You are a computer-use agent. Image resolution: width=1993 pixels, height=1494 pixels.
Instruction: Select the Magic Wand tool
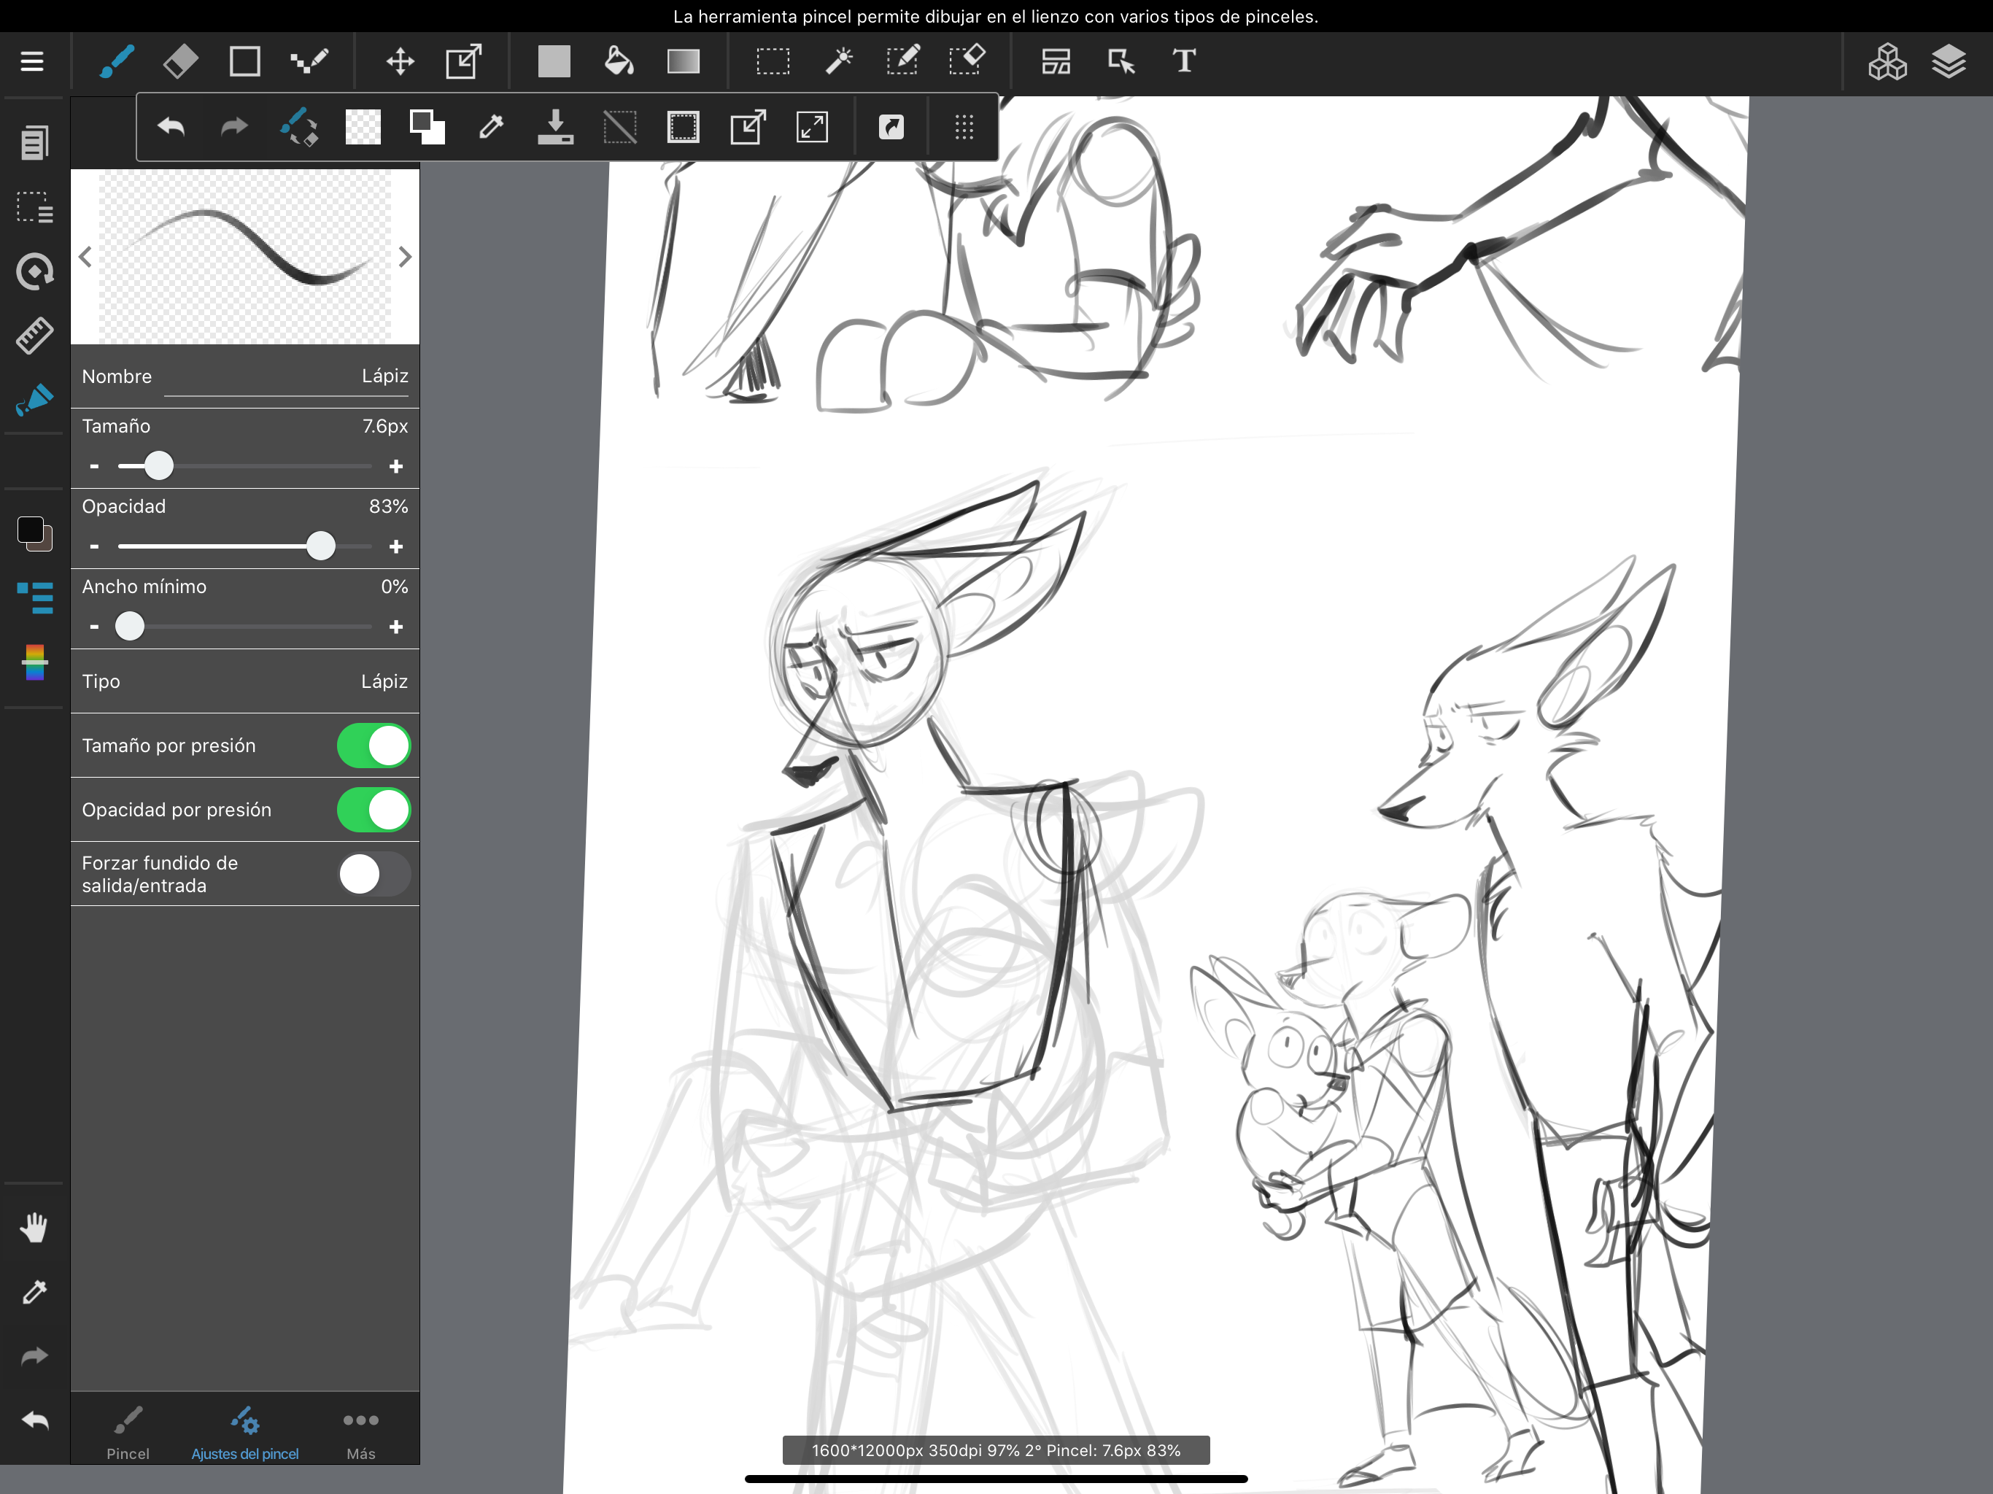pos(839,61)
